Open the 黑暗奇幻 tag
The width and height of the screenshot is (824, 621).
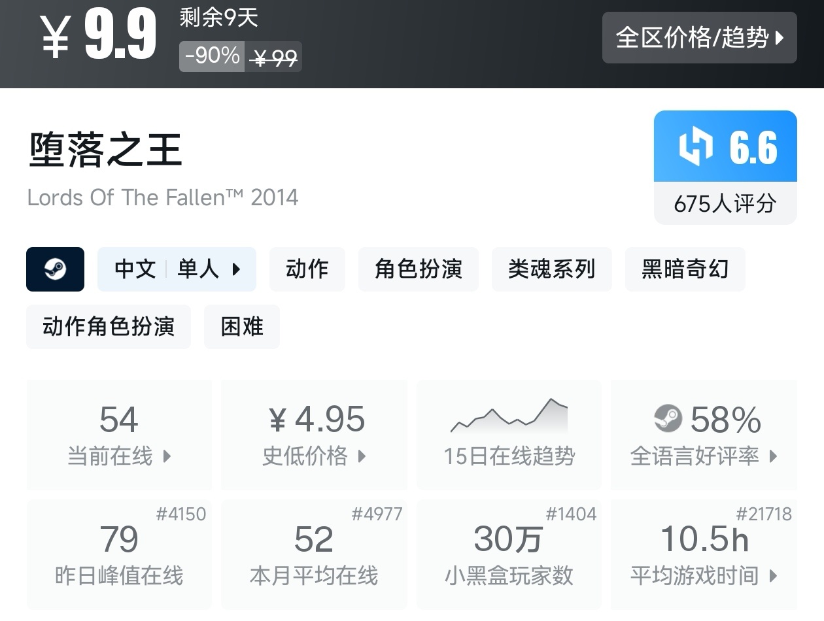pyautogui.click(x=685, y=269)
